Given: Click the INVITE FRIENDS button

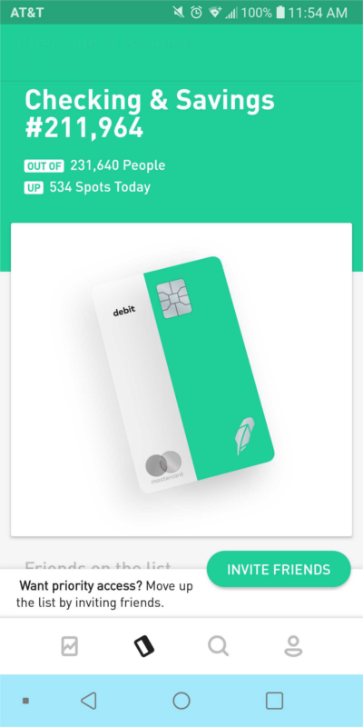Looking at the screenshot, I should (x=279, y=569).
